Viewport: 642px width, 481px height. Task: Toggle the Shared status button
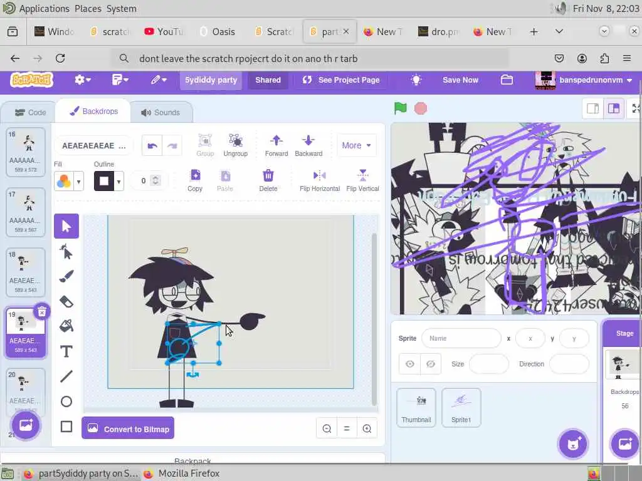(268, 80)
